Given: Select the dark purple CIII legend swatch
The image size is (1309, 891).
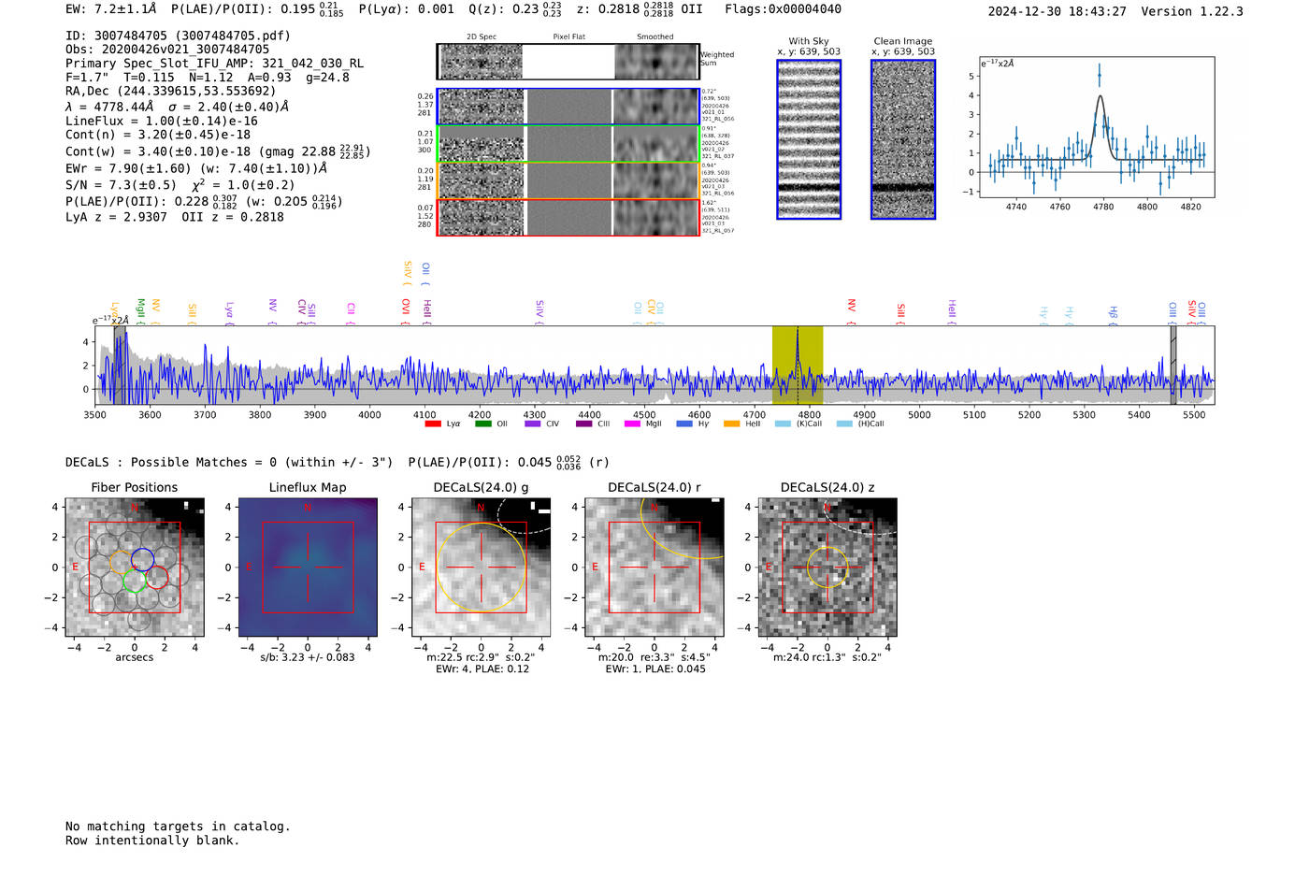Looking at the screenshot, I should point(584,424).
